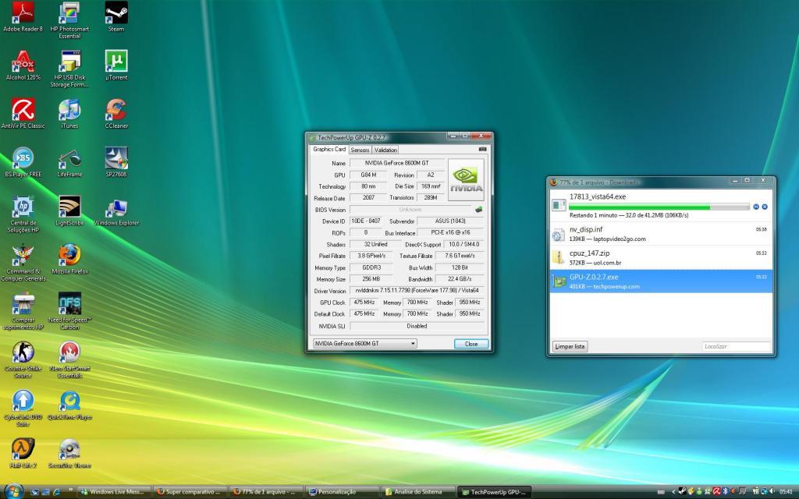Image resolution: width=799 pixels, height=499 pixels.
Task: Switch to Personalização taskbar button
Action: pyautogui.click(x=342, y=492)
